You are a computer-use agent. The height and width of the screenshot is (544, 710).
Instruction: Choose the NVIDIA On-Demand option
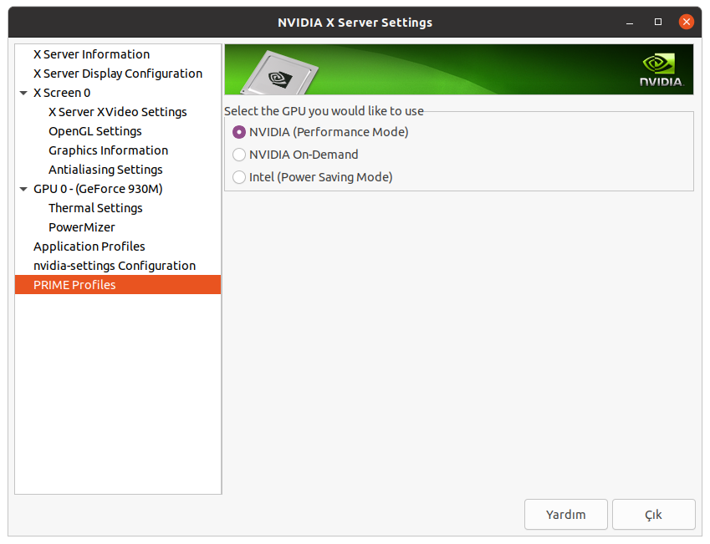pos(239,155)
